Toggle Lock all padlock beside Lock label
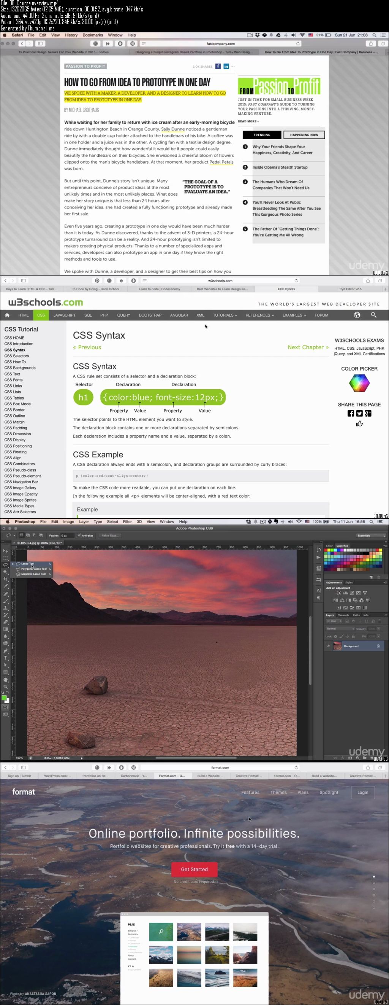This screenshot has height=1005, width=389. [x=354, y=636]
